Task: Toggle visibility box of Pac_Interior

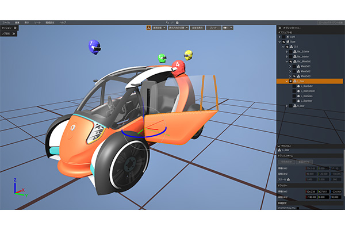Action: (x=290, y=56)
